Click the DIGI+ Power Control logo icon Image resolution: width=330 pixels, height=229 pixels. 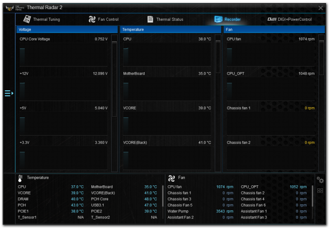272,19
